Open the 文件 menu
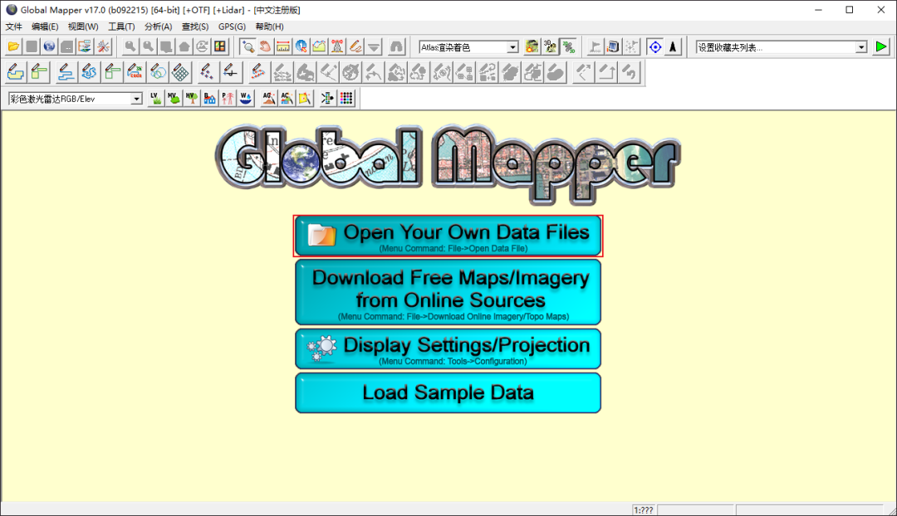This screenshot has height=516, width=897. coord(13,26)
